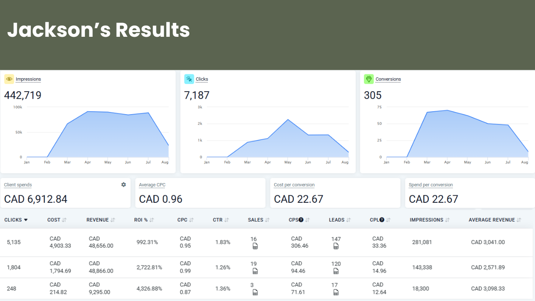Click the sort icon next to COST
Viewport: 535px width, 301px height.
coord(64,220)
